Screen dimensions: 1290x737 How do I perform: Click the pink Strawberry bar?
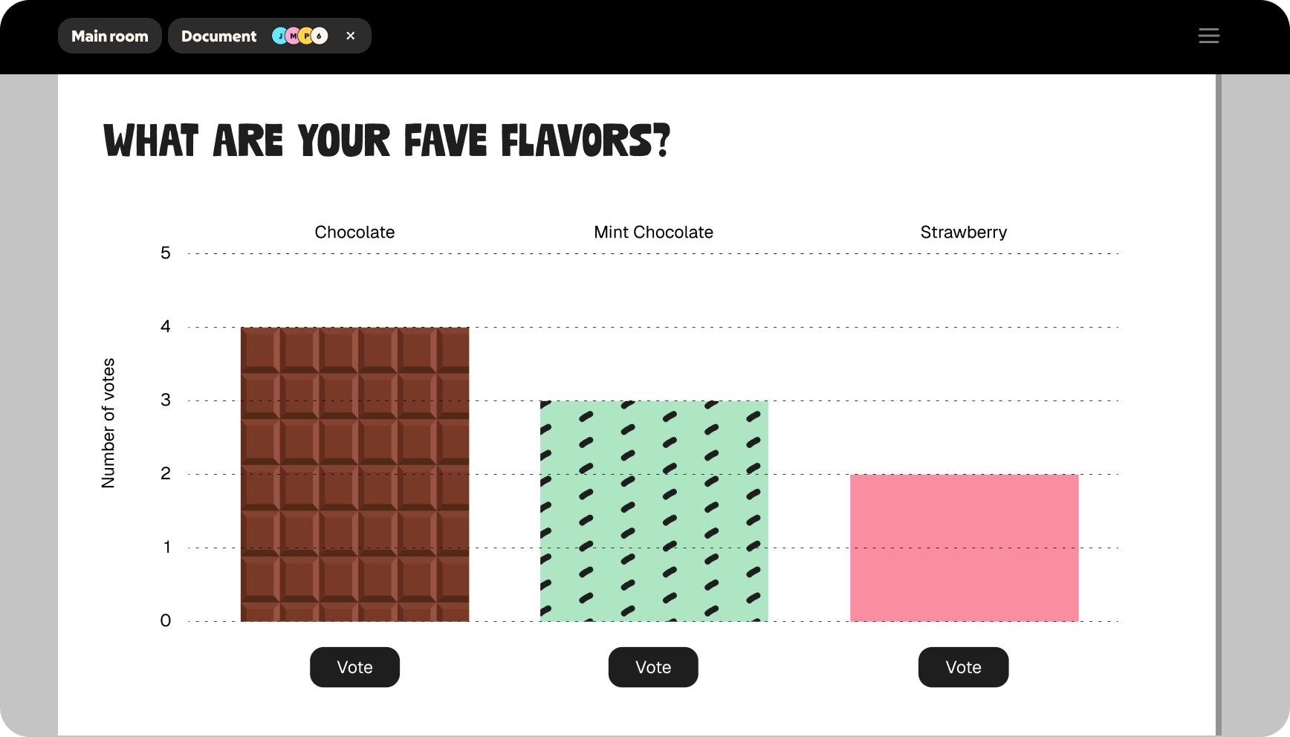(x=964, y=548)
